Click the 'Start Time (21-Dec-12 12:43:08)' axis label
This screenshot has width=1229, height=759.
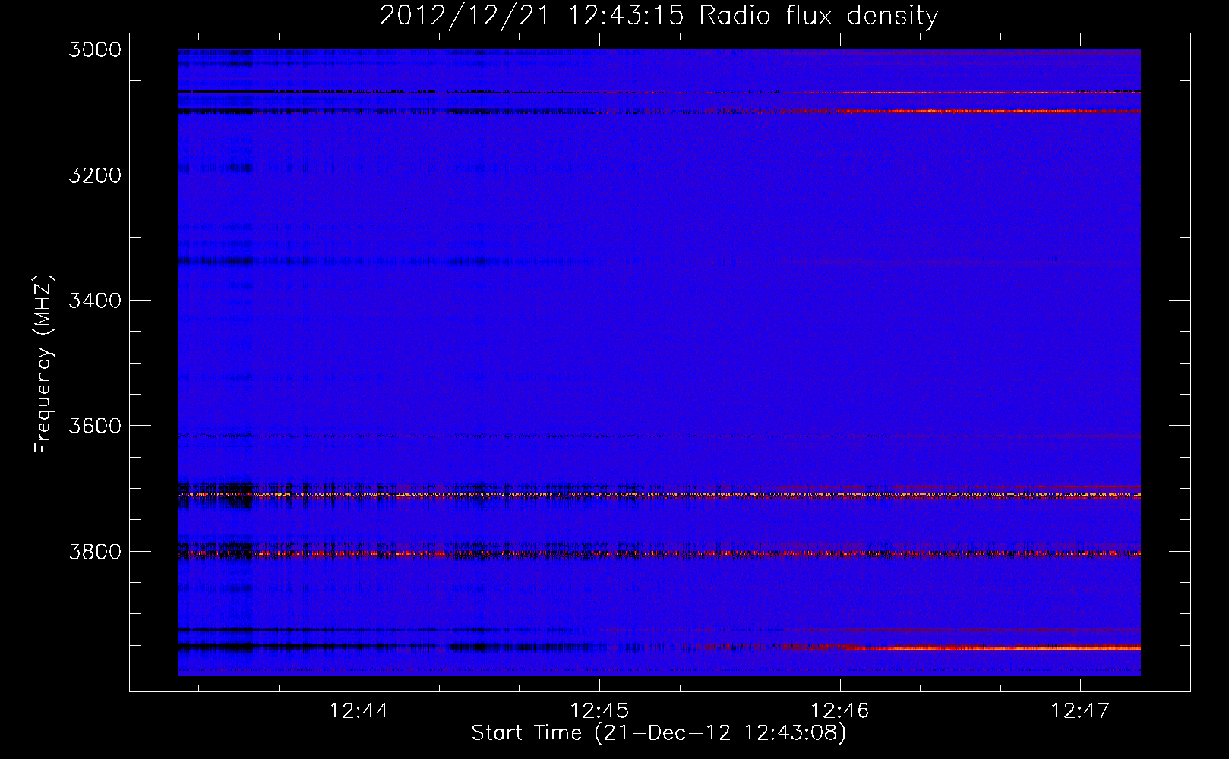coord(659,733)
